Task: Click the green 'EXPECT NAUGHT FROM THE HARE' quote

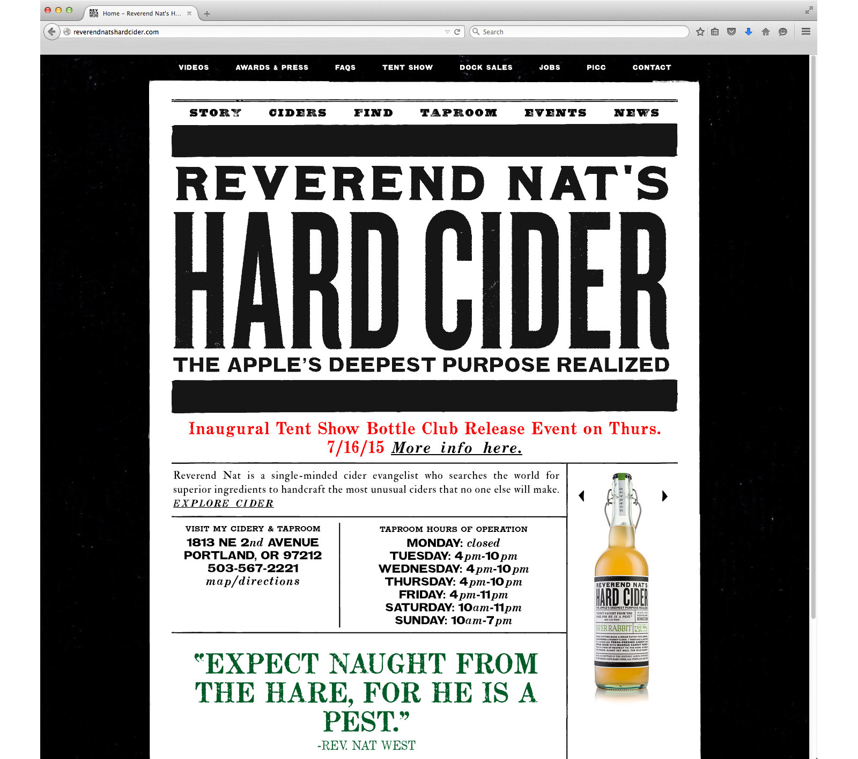Action: (366, 692)
